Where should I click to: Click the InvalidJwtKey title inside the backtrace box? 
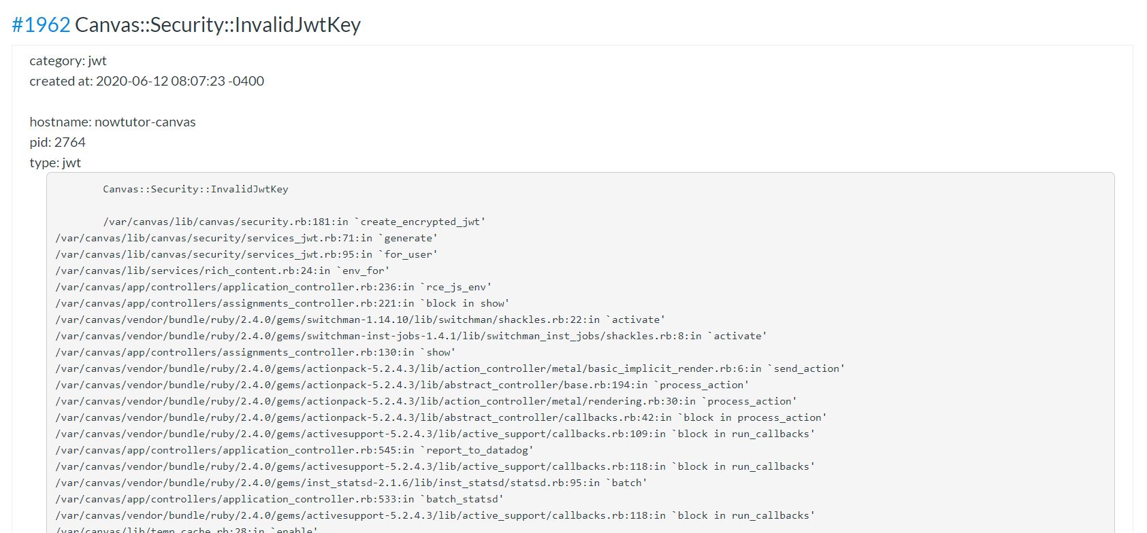[x=195, y=189]
